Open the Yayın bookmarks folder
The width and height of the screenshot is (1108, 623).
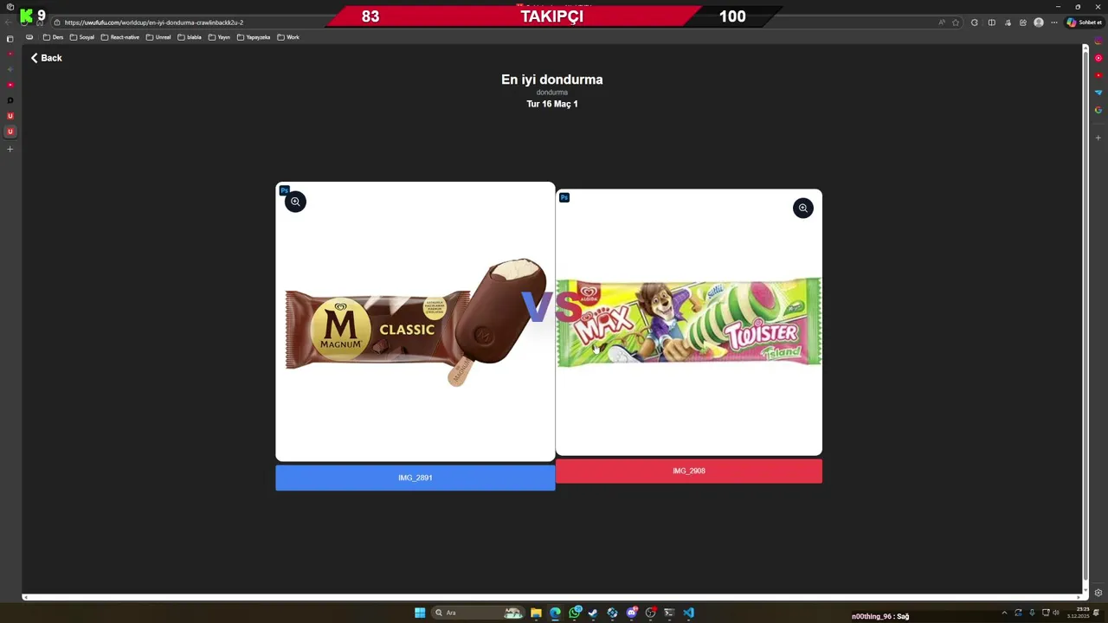(x=220, y=37)
